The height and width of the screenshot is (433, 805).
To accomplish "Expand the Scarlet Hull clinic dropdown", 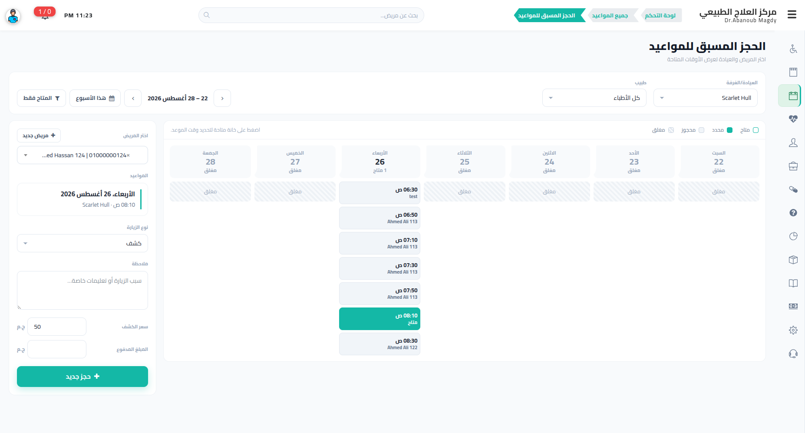I will pyautogui.click(x=705, y=98).
